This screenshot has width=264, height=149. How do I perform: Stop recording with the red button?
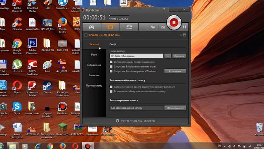pos(174,22)
